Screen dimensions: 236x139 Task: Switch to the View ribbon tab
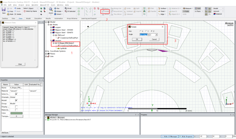coord(13,18)
